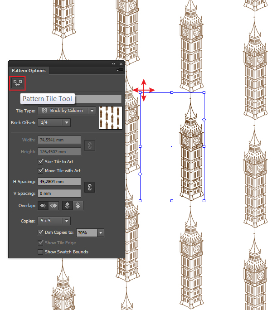The height and width of the screenshot is (310, 272).
Task: Click the H Spacing field
Action: click(x=59, y=181)
